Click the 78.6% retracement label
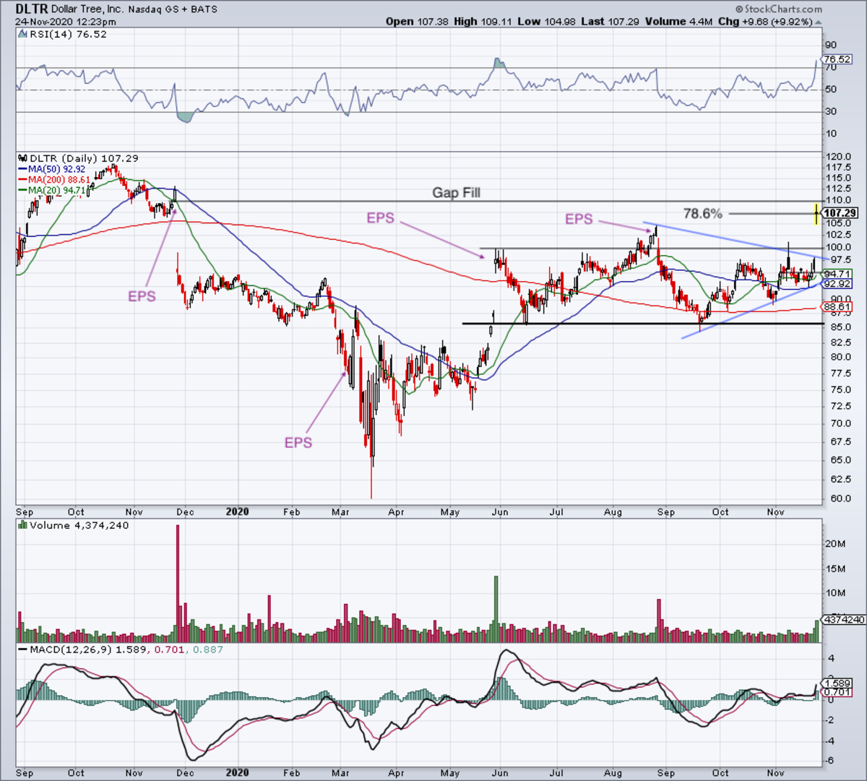The height and width of the screenshot is (781, 867). point(703,214)
